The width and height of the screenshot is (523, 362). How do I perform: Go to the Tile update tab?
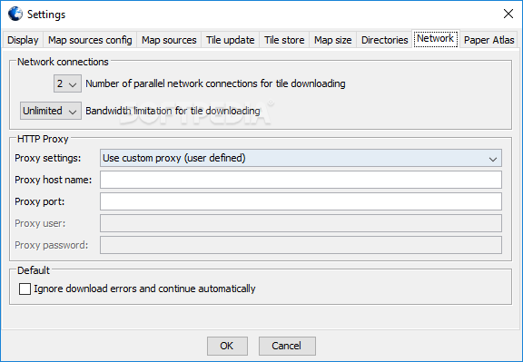pyautogui.click(x=230, y=40)
